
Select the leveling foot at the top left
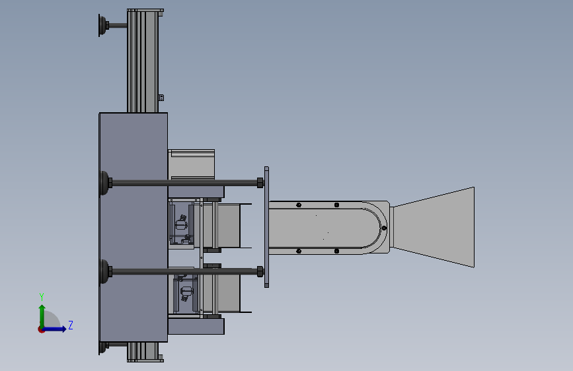coord(103,26)
